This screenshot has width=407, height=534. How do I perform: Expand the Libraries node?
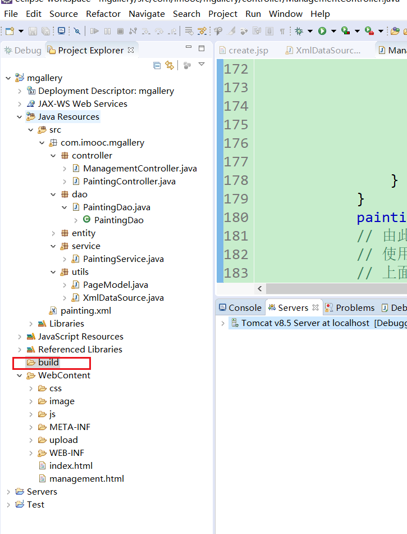pos(31,324)
